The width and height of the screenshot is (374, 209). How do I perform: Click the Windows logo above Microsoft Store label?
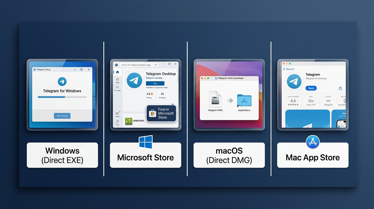coord(146,142)
